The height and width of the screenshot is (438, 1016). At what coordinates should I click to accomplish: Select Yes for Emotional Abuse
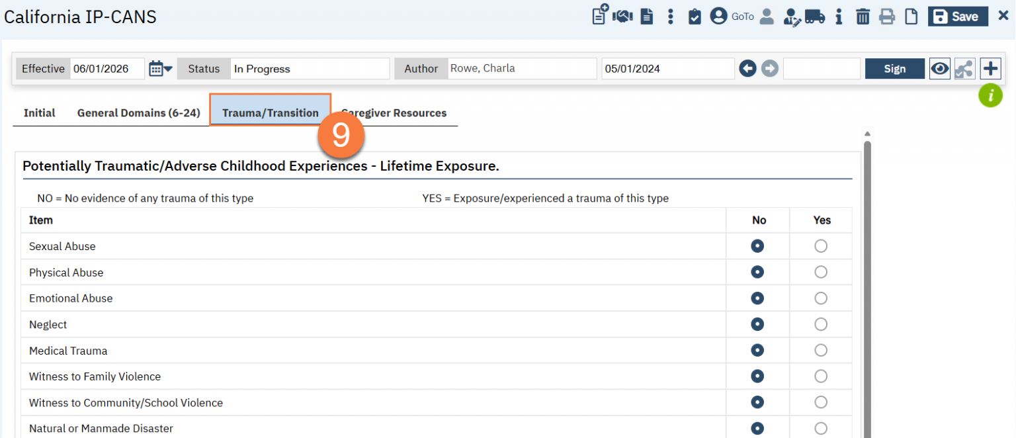[x=821, y=298]
